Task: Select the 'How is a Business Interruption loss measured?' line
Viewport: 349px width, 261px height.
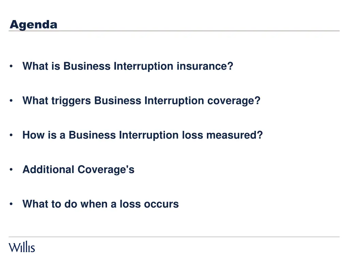Action: click(x=142, y=135)
